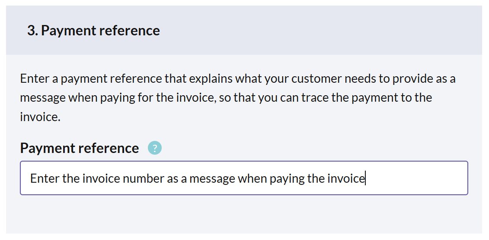The height and width of the screenshot is (240, 489).
Task: Click empty header bar area beside the title
Action: (321, 30)
